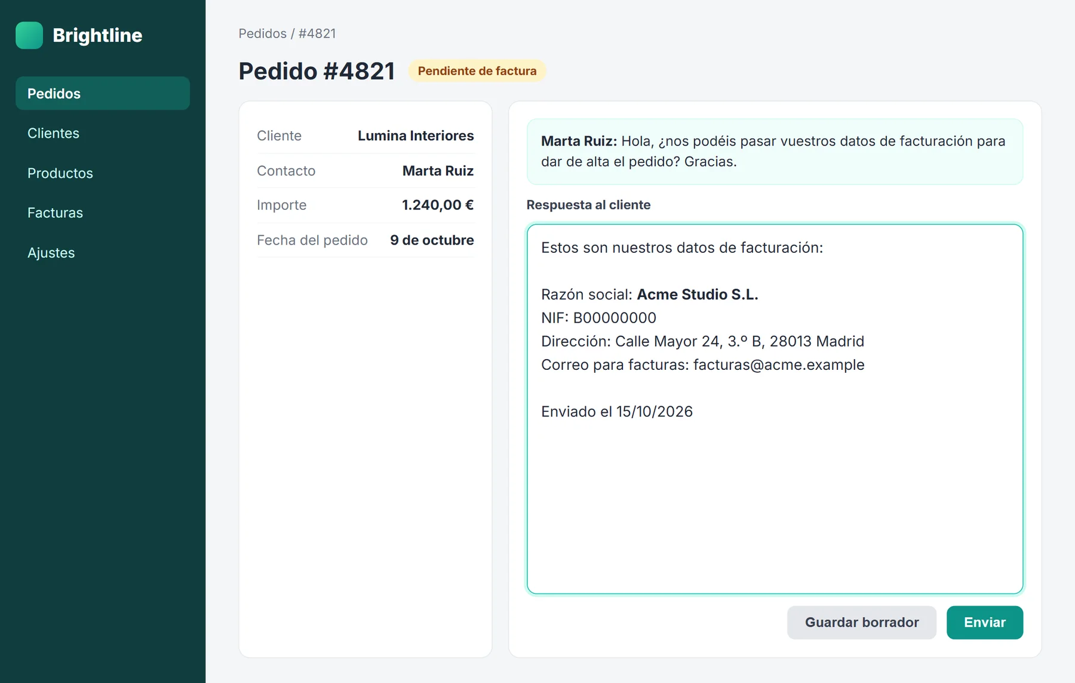Viewport: 1075px width, 683px height.
Task: Save the reply with Guardar borrador
Action: pos(861,622)
